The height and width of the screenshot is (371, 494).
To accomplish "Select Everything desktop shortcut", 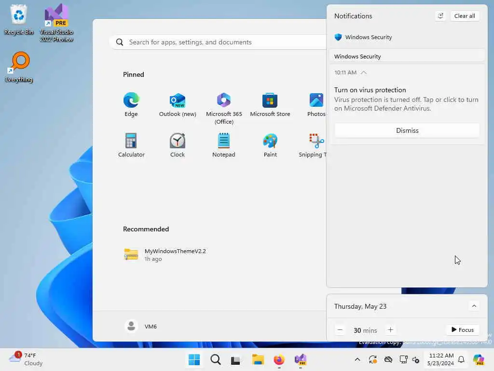I will tap(19, 67).
